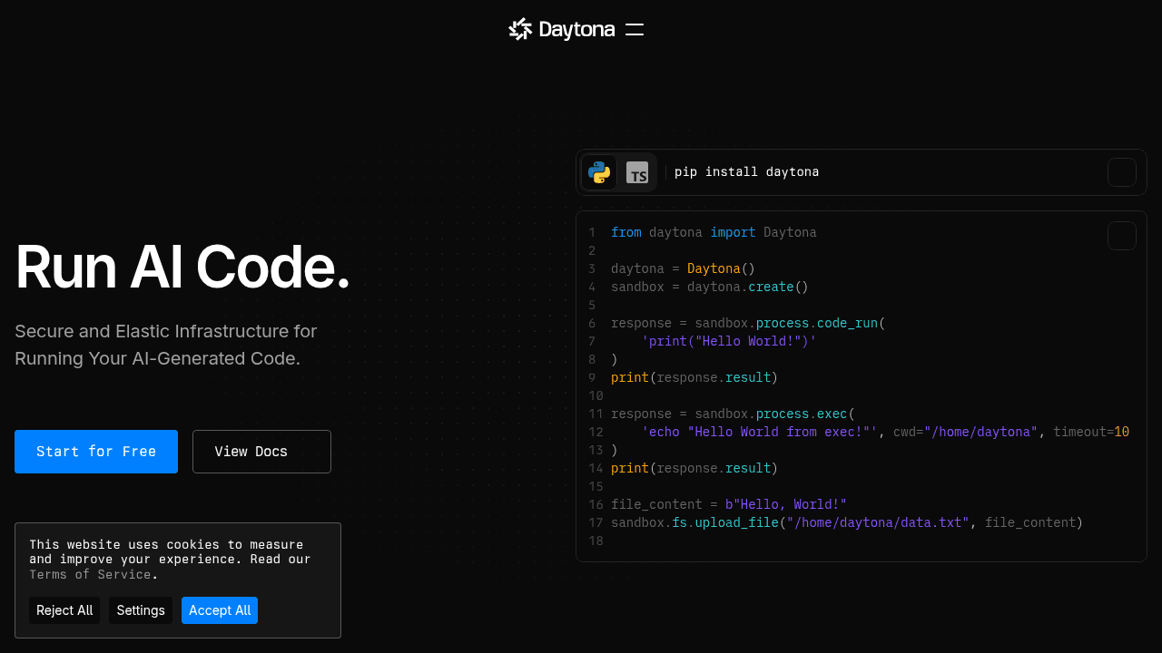
Task: Open the hamburger navigation menu
Action: click(x=634, y=29)
